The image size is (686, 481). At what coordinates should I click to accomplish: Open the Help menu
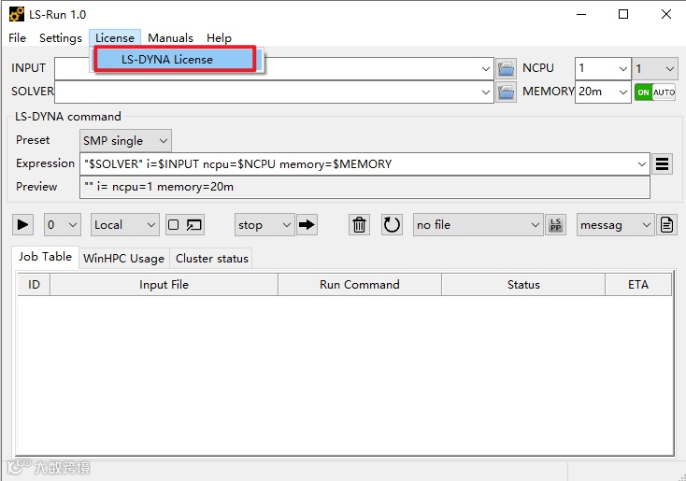(219, 38)
